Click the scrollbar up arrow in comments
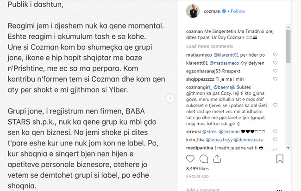The width and height of the screenshot is (301, 191). tap(288, 27)
